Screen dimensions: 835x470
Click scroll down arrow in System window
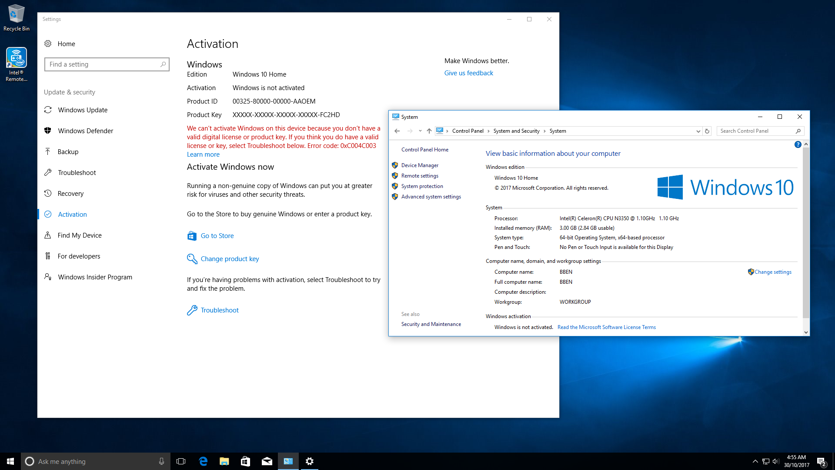(x=806, y=332)
